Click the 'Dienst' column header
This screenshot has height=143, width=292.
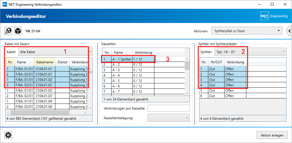62,62
